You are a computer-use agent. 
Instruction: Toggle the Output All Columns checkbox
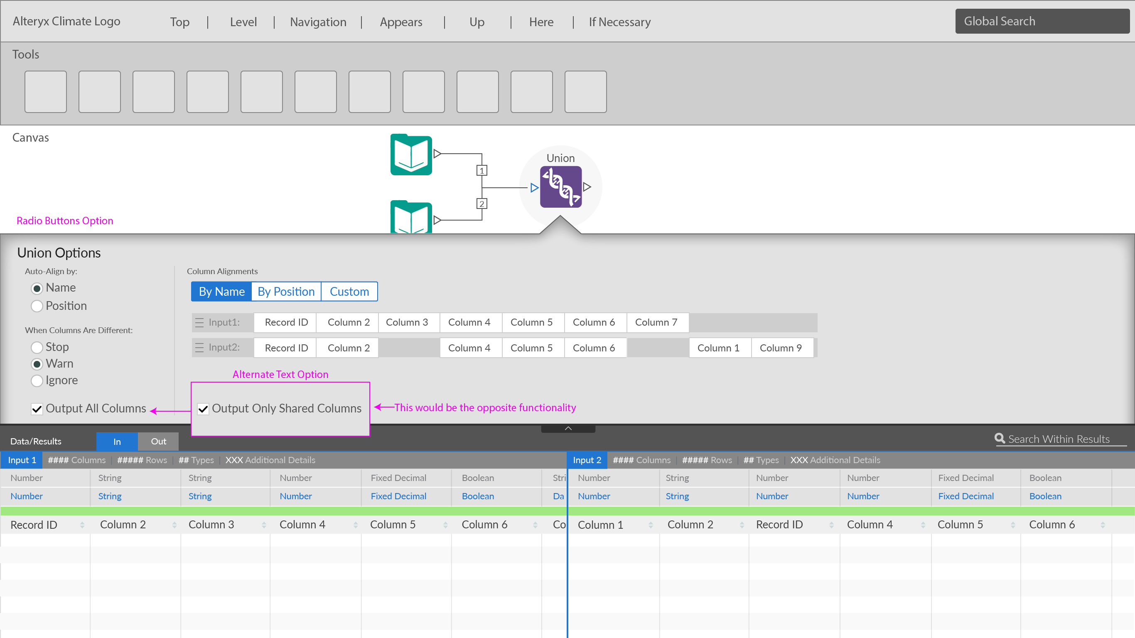click(37, 409)
